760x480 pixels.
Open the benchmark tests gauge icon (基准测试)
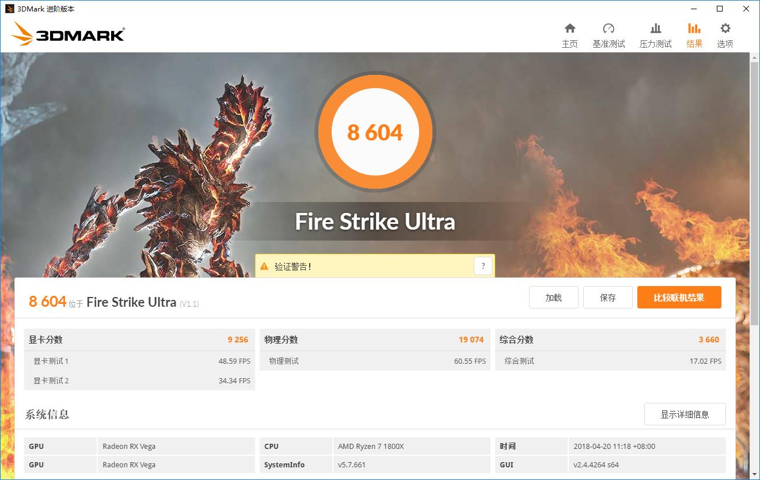(x=609, y=29)
